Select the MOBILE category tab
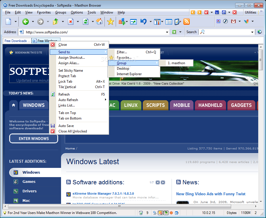The width and height of the screenshot is (266, 218). coord(182,105)
